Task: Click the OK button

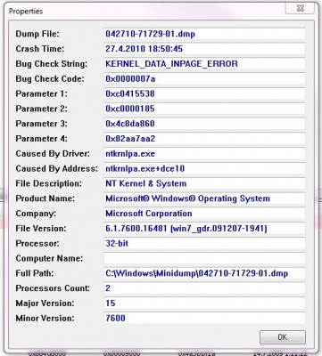Action: 283,337
